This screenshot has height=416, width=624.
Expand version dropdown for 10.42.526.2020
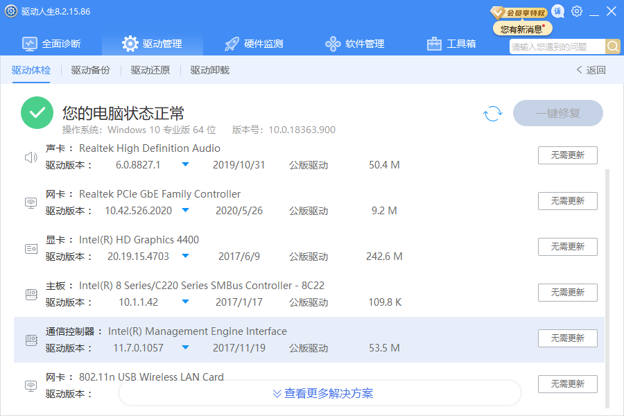tap(185, 210)
